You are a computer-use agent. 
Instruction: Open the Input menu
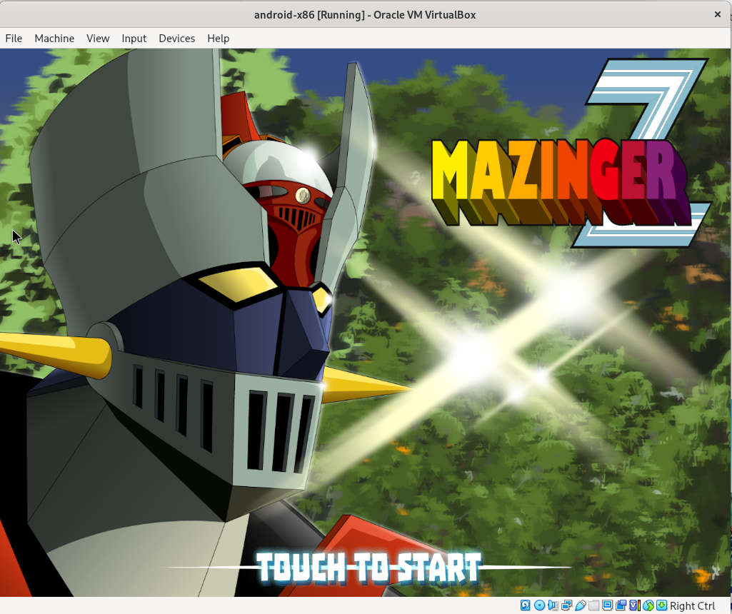(134, 39)
